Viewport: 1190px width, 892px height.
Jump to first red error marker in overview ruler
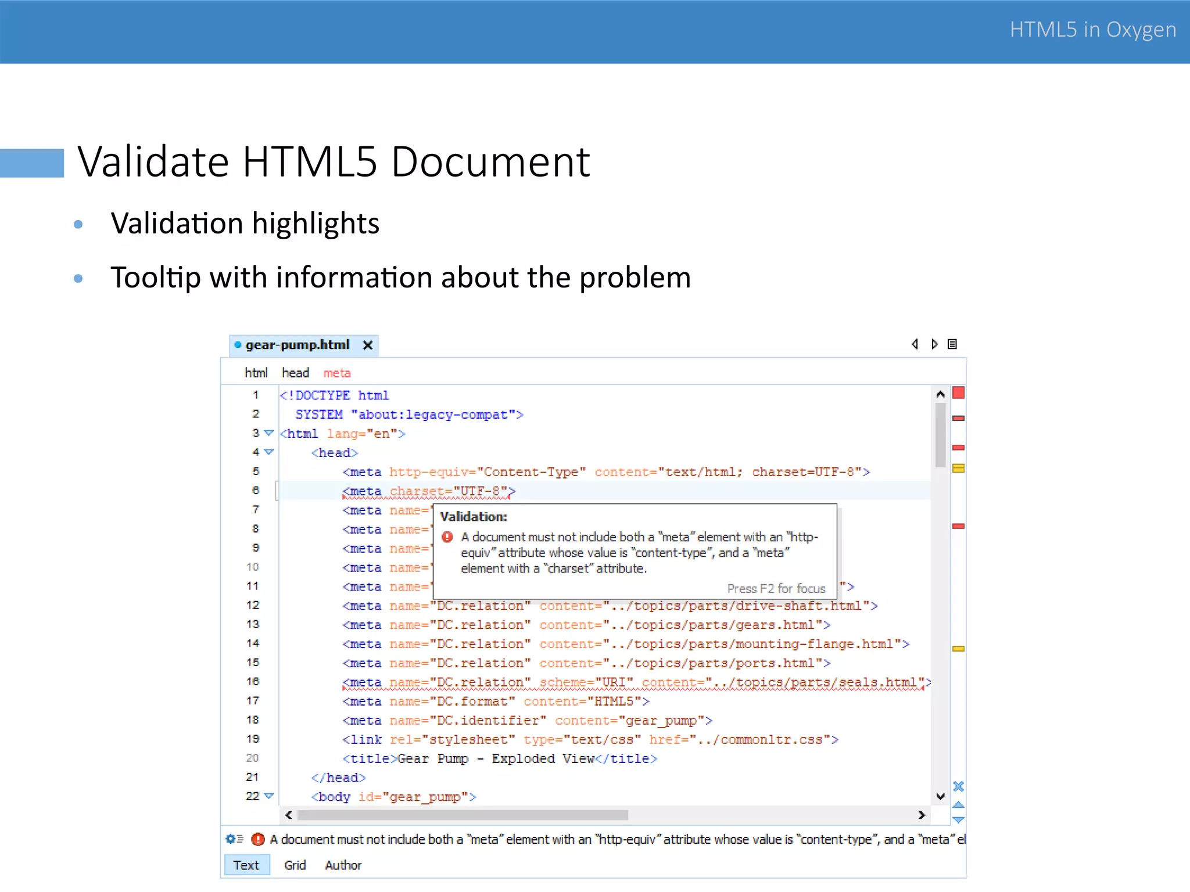959,418
